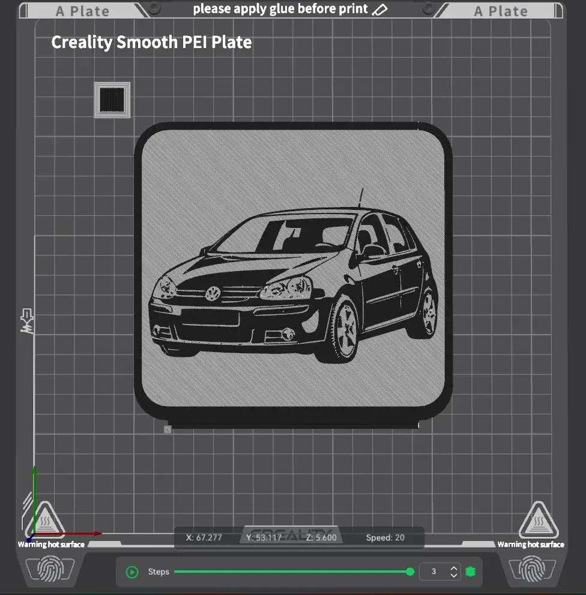Click the green layers icon beside the step field

pyautogui.click(x=471, y=572)
